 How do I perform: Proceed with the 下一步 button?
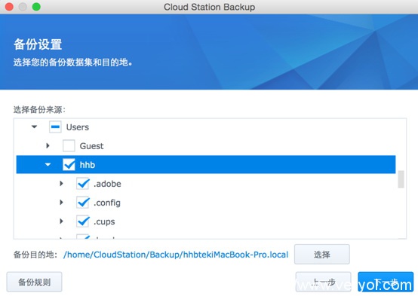coord(386,282)
